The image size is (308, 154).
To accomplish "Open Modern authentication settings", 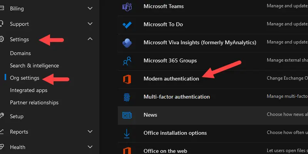I will [x=171, y=79].
